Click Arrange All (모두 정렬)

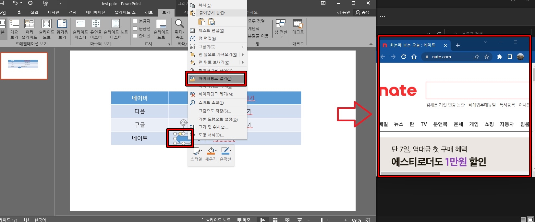pos(256,21)
